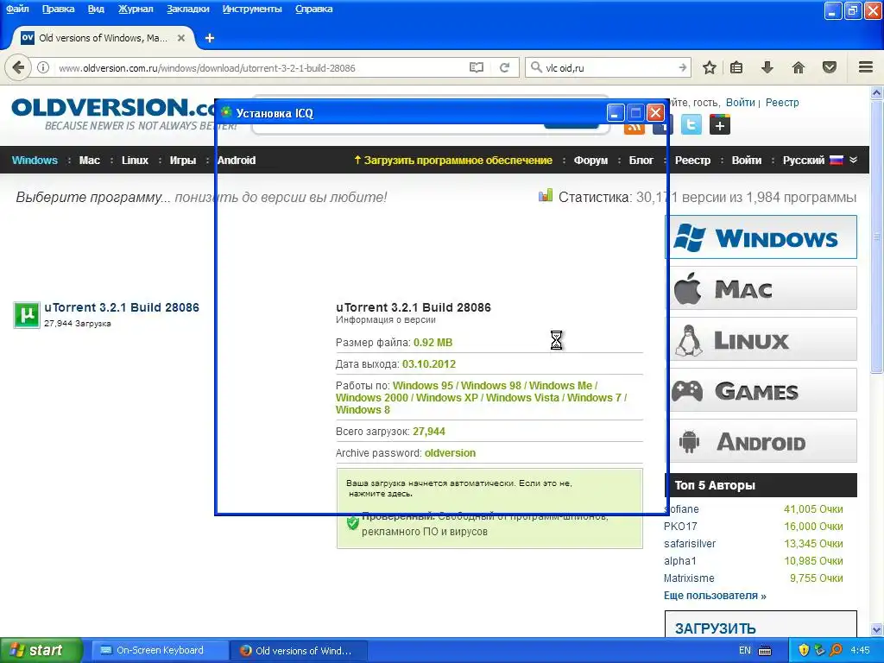
Task: Open the Закладки menu
Action: point(187,9)
